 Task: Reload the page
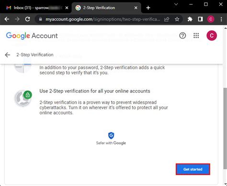[x=28, y=19]
